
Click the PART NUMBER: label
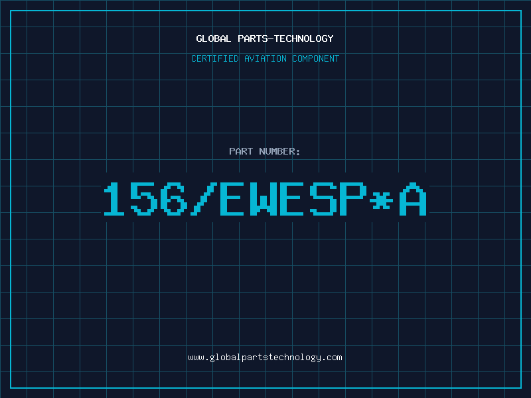point(265,151)
